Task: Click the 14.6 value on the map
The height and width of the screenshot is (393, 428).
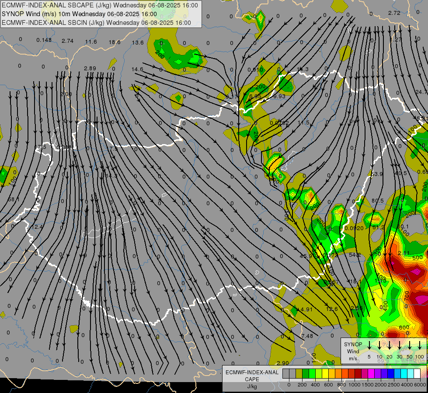Action: (x=137, y=69)
